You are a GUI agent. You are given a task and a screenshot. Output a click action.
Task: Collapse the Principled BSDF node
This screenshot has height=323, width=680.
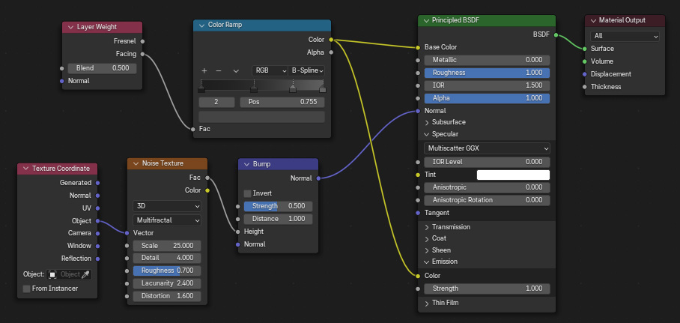click(425, 20)
